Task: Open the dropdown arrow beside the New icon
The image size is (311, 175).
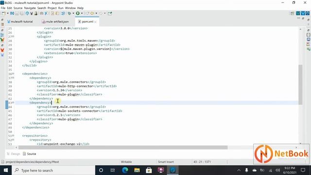Action: point(8,13)
